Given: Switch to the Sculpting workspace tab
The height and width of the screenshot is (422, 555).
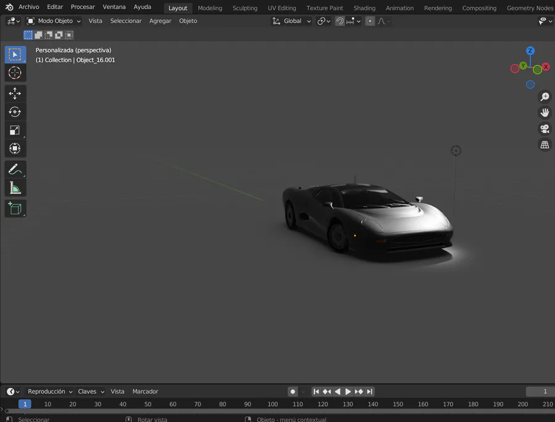Looking at the screenshot, I should [x=245, y=8].
